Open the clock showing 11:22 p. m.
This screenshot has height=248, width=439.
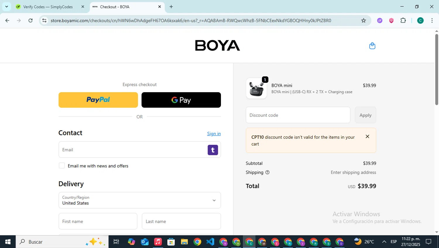[x=411, y=242]
